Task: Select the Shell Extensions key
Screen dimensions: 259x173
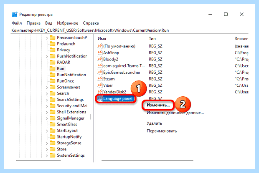Action: coord(71,112)
